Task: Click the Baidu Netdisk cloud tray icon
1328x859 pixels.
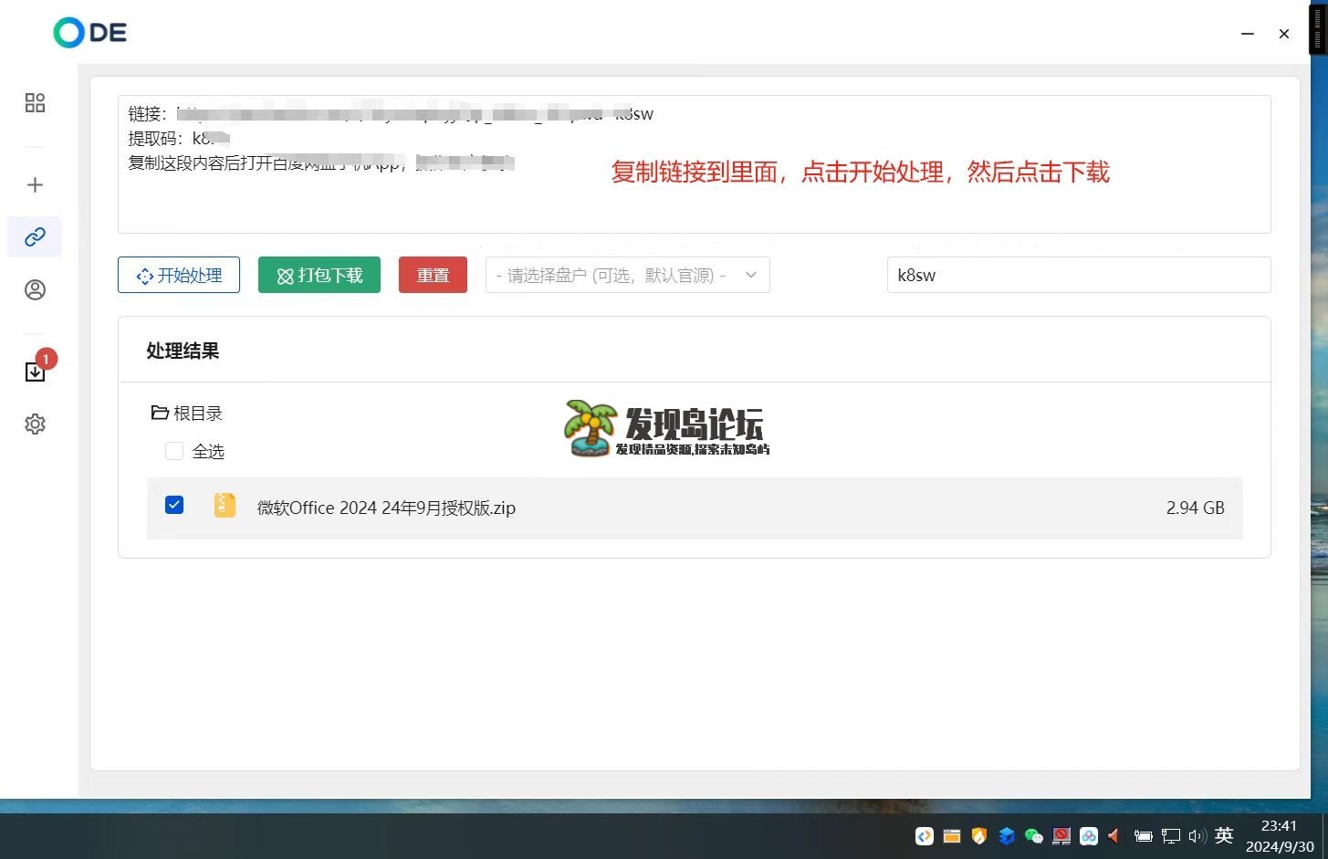Action: point(1089,835)
